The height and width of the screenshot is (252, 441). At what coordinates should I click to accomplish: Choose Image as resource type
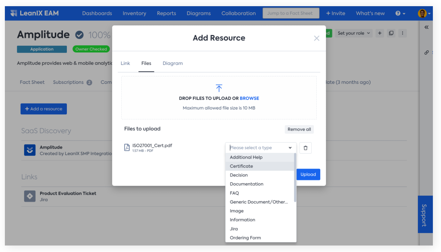tap(260, 211)
